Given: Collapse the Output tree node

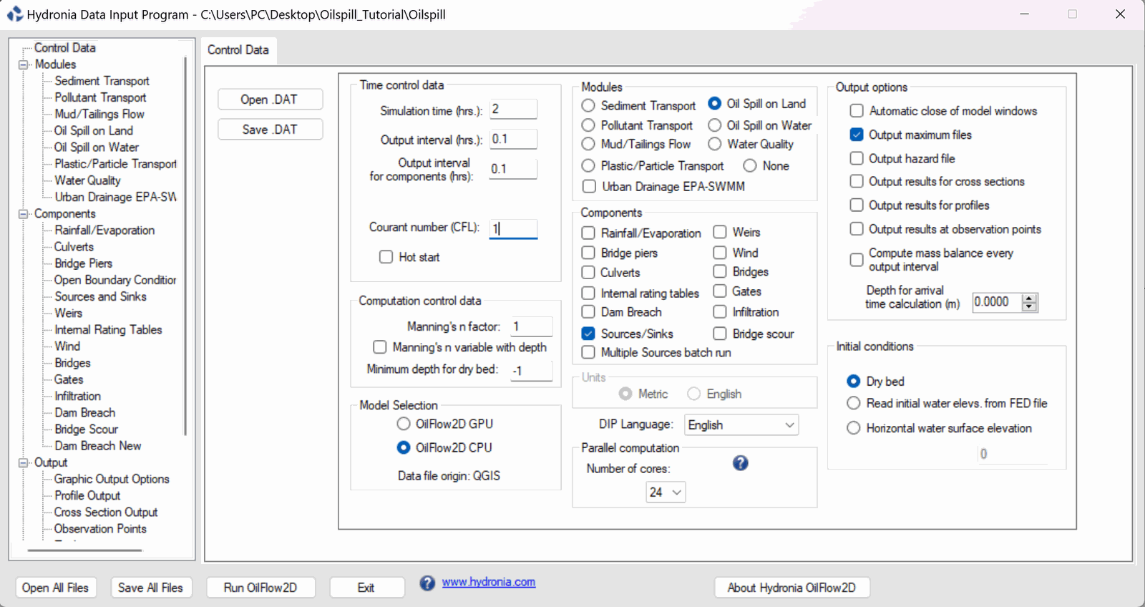Looking at the screenshot, I should (24, 463).
